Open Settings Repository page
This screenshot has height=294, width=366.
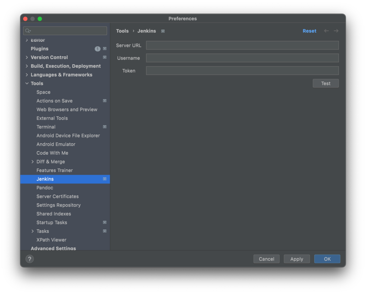[x=59, y=205]
